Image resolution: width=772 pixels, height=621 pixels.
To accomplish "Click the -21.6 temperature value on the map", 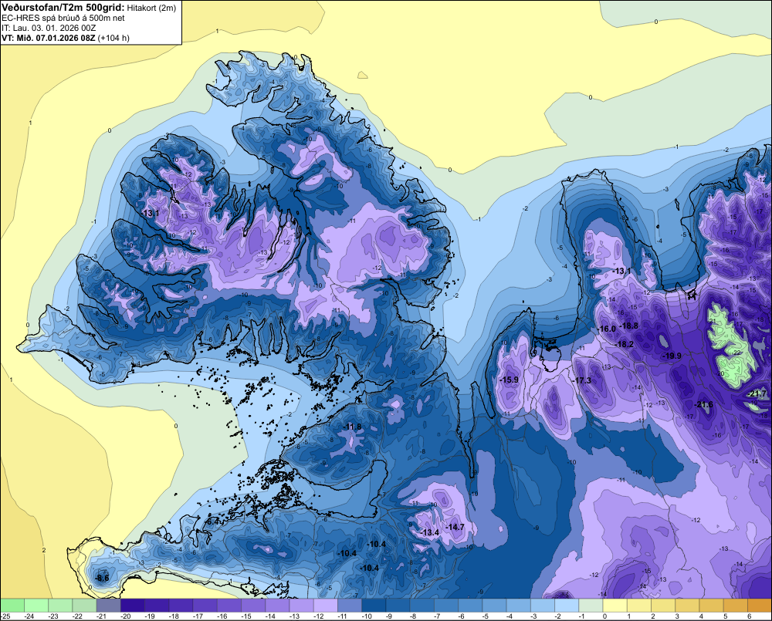I will pyautogui.click(x=703, y=404).
